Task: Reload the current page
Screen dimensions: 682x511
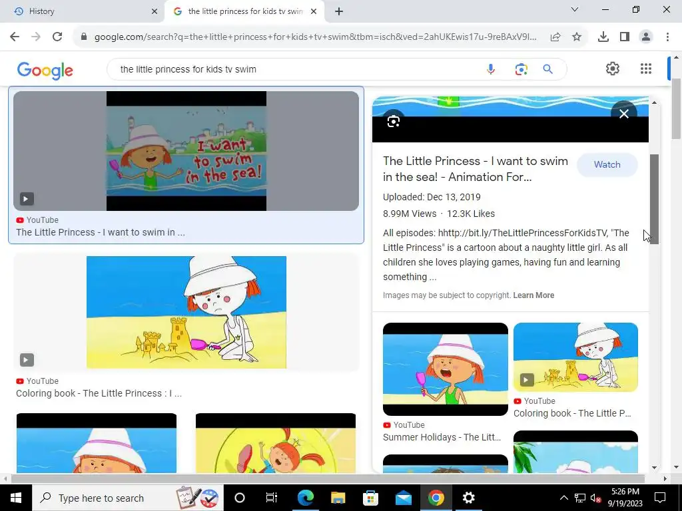Action: click(x=57, y=37)
